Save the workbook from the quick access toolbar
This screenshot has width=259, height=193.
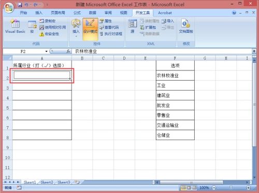tap(20, 5)
